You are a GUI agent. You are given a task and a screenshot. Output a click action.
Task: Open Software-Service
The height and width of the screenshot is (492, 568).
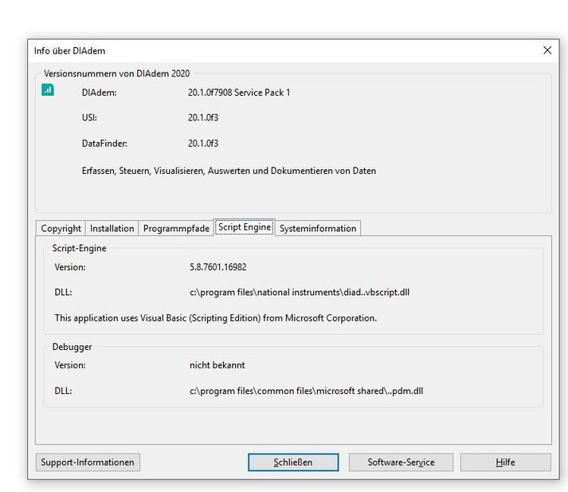(401, 462)
